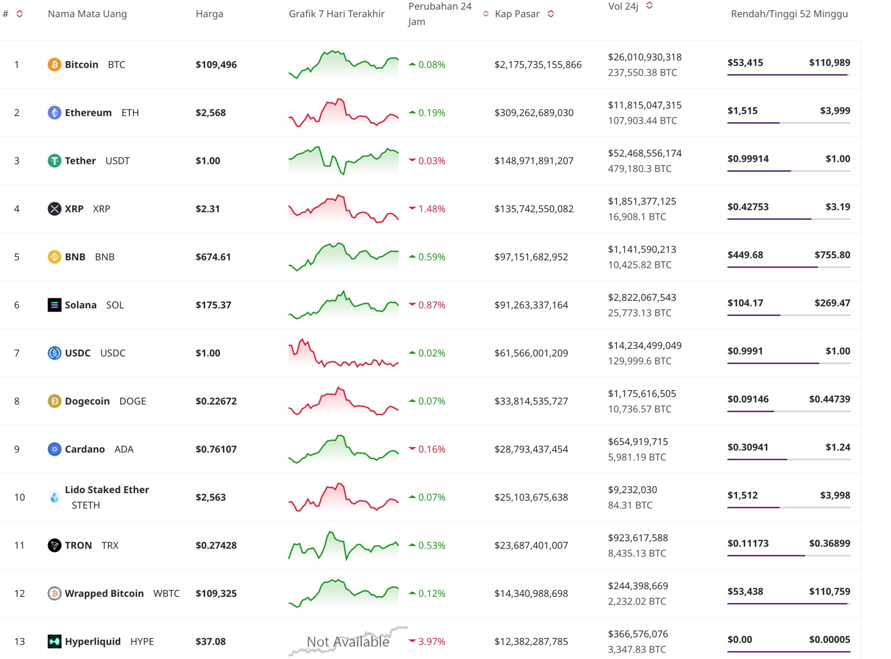Click the Solana logo icon
Image resolution: width=891 pixels, height=659 pixels.
pos(54,305)
